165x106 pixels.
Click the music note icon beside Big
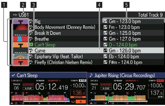pyautogui.click(x=31, y=21)
